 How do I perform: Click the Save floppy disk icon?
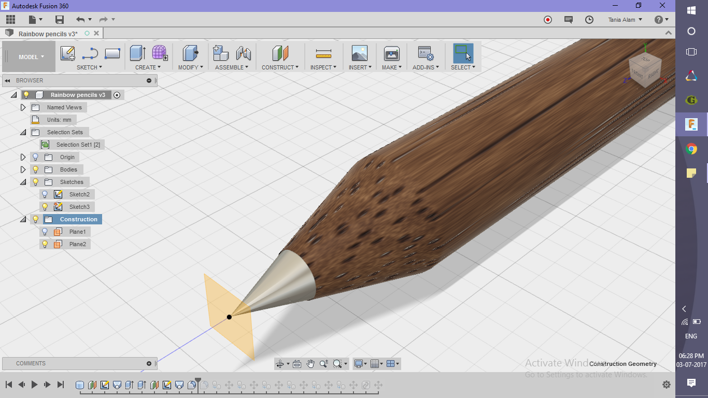tap(60, 20)
